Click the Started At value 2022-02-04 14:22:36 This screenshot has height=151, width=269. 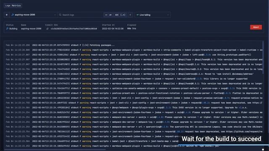point(113,29)
